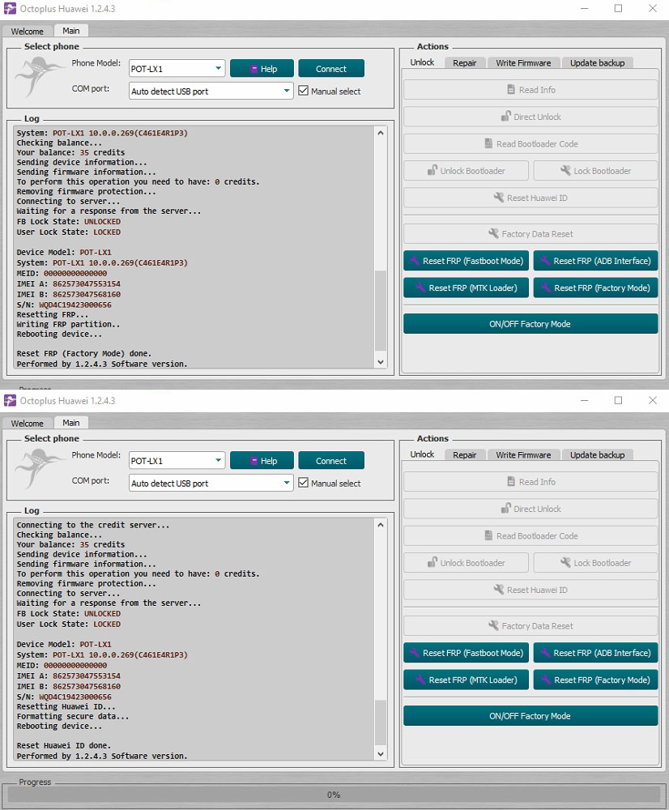Open COM port dropdown in bottom window
669x810 pixels.
click(211, 484)
